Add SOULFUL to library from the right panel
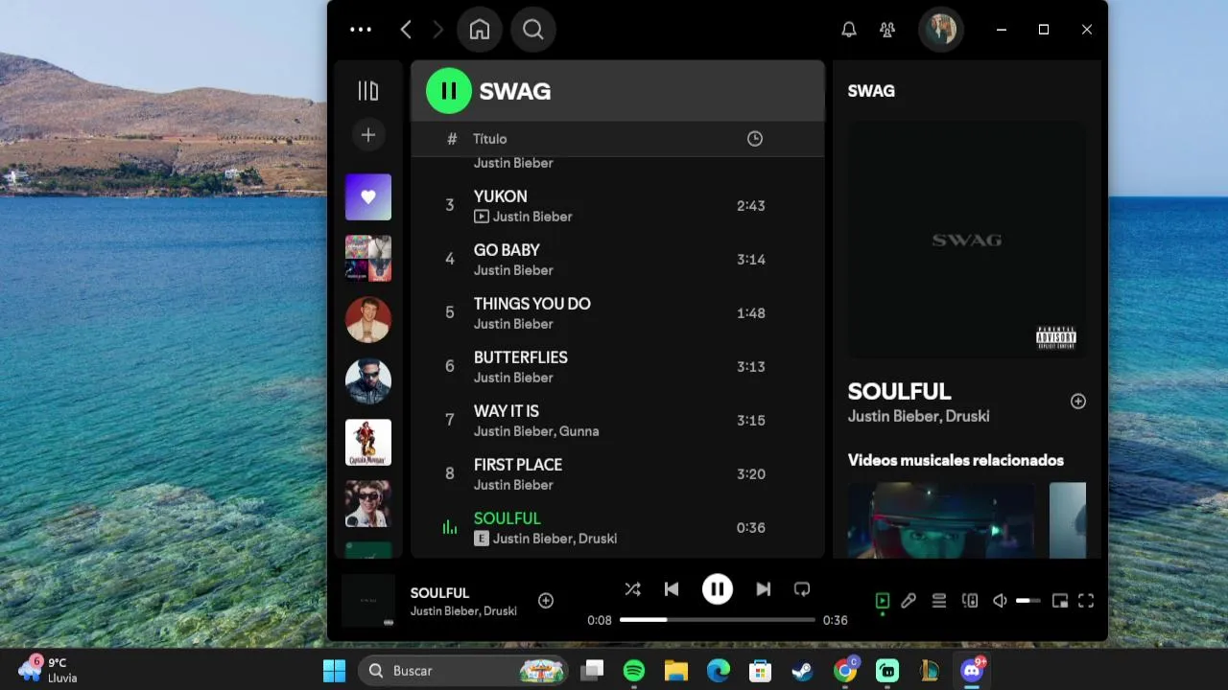1228x690 pixels. click(1078, 402)
